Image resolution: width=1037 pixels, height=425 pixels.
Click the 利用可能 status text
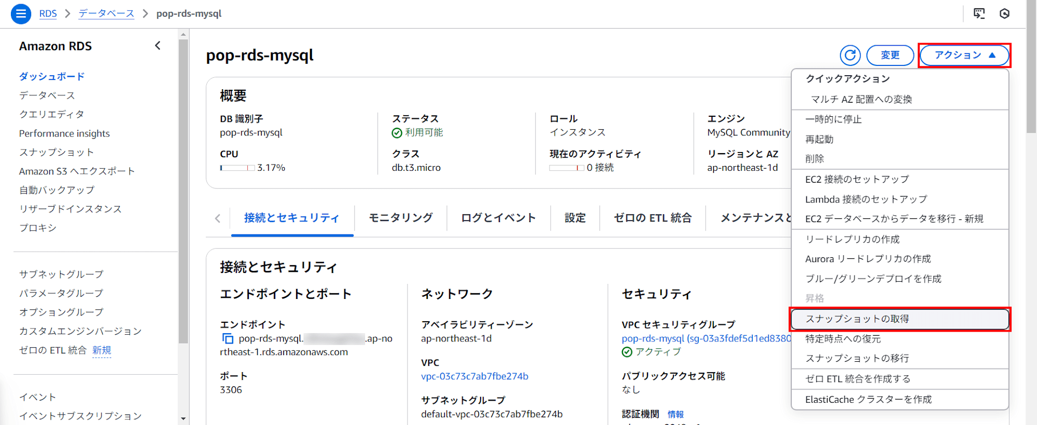[x=424, y=133]
